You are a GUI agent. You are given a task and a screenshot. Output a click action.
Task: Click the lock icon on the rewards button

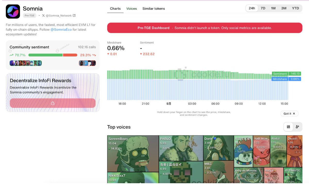coord(53,103)
